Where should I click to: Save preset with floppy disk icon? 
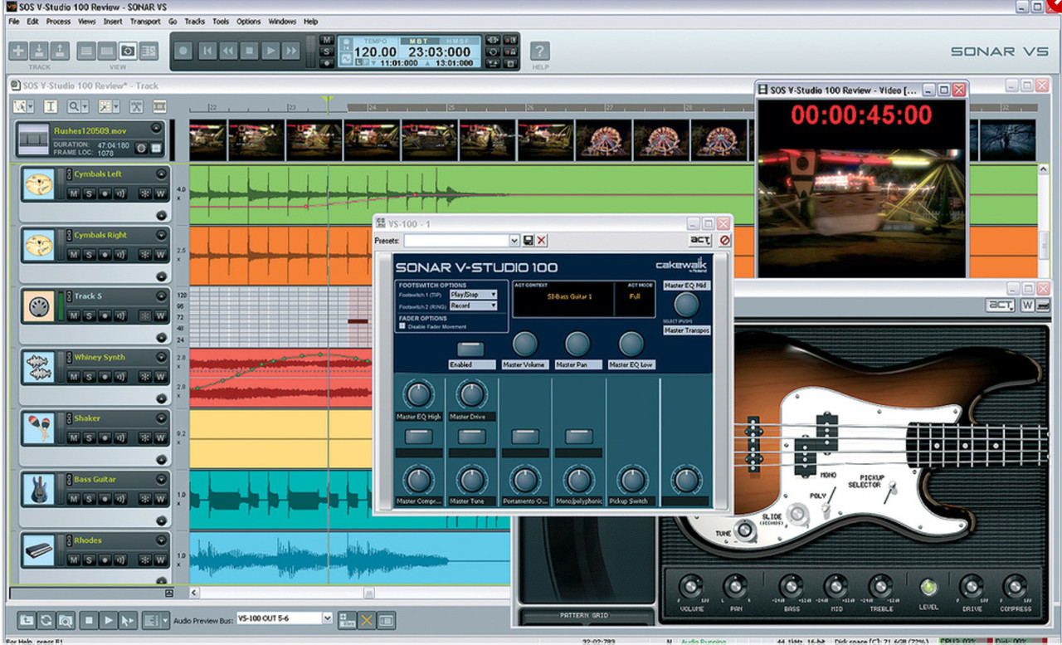click(x=528, y=241)
